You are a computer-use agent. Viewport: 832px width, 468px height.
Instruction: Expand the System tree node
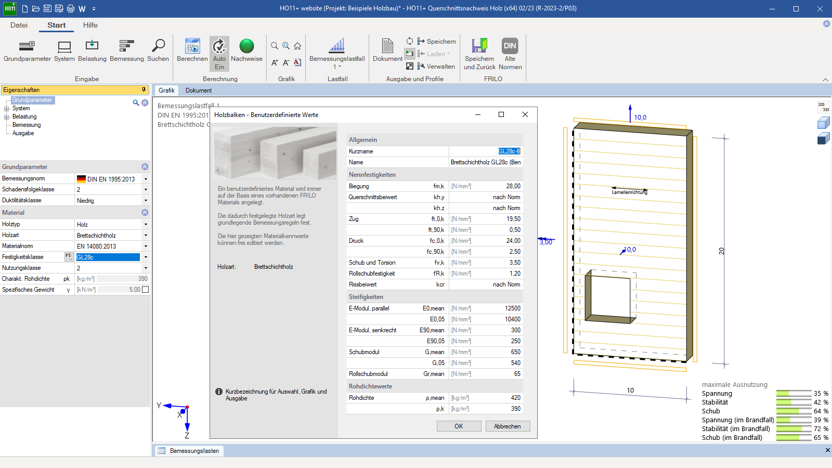(x=7, y=109)
